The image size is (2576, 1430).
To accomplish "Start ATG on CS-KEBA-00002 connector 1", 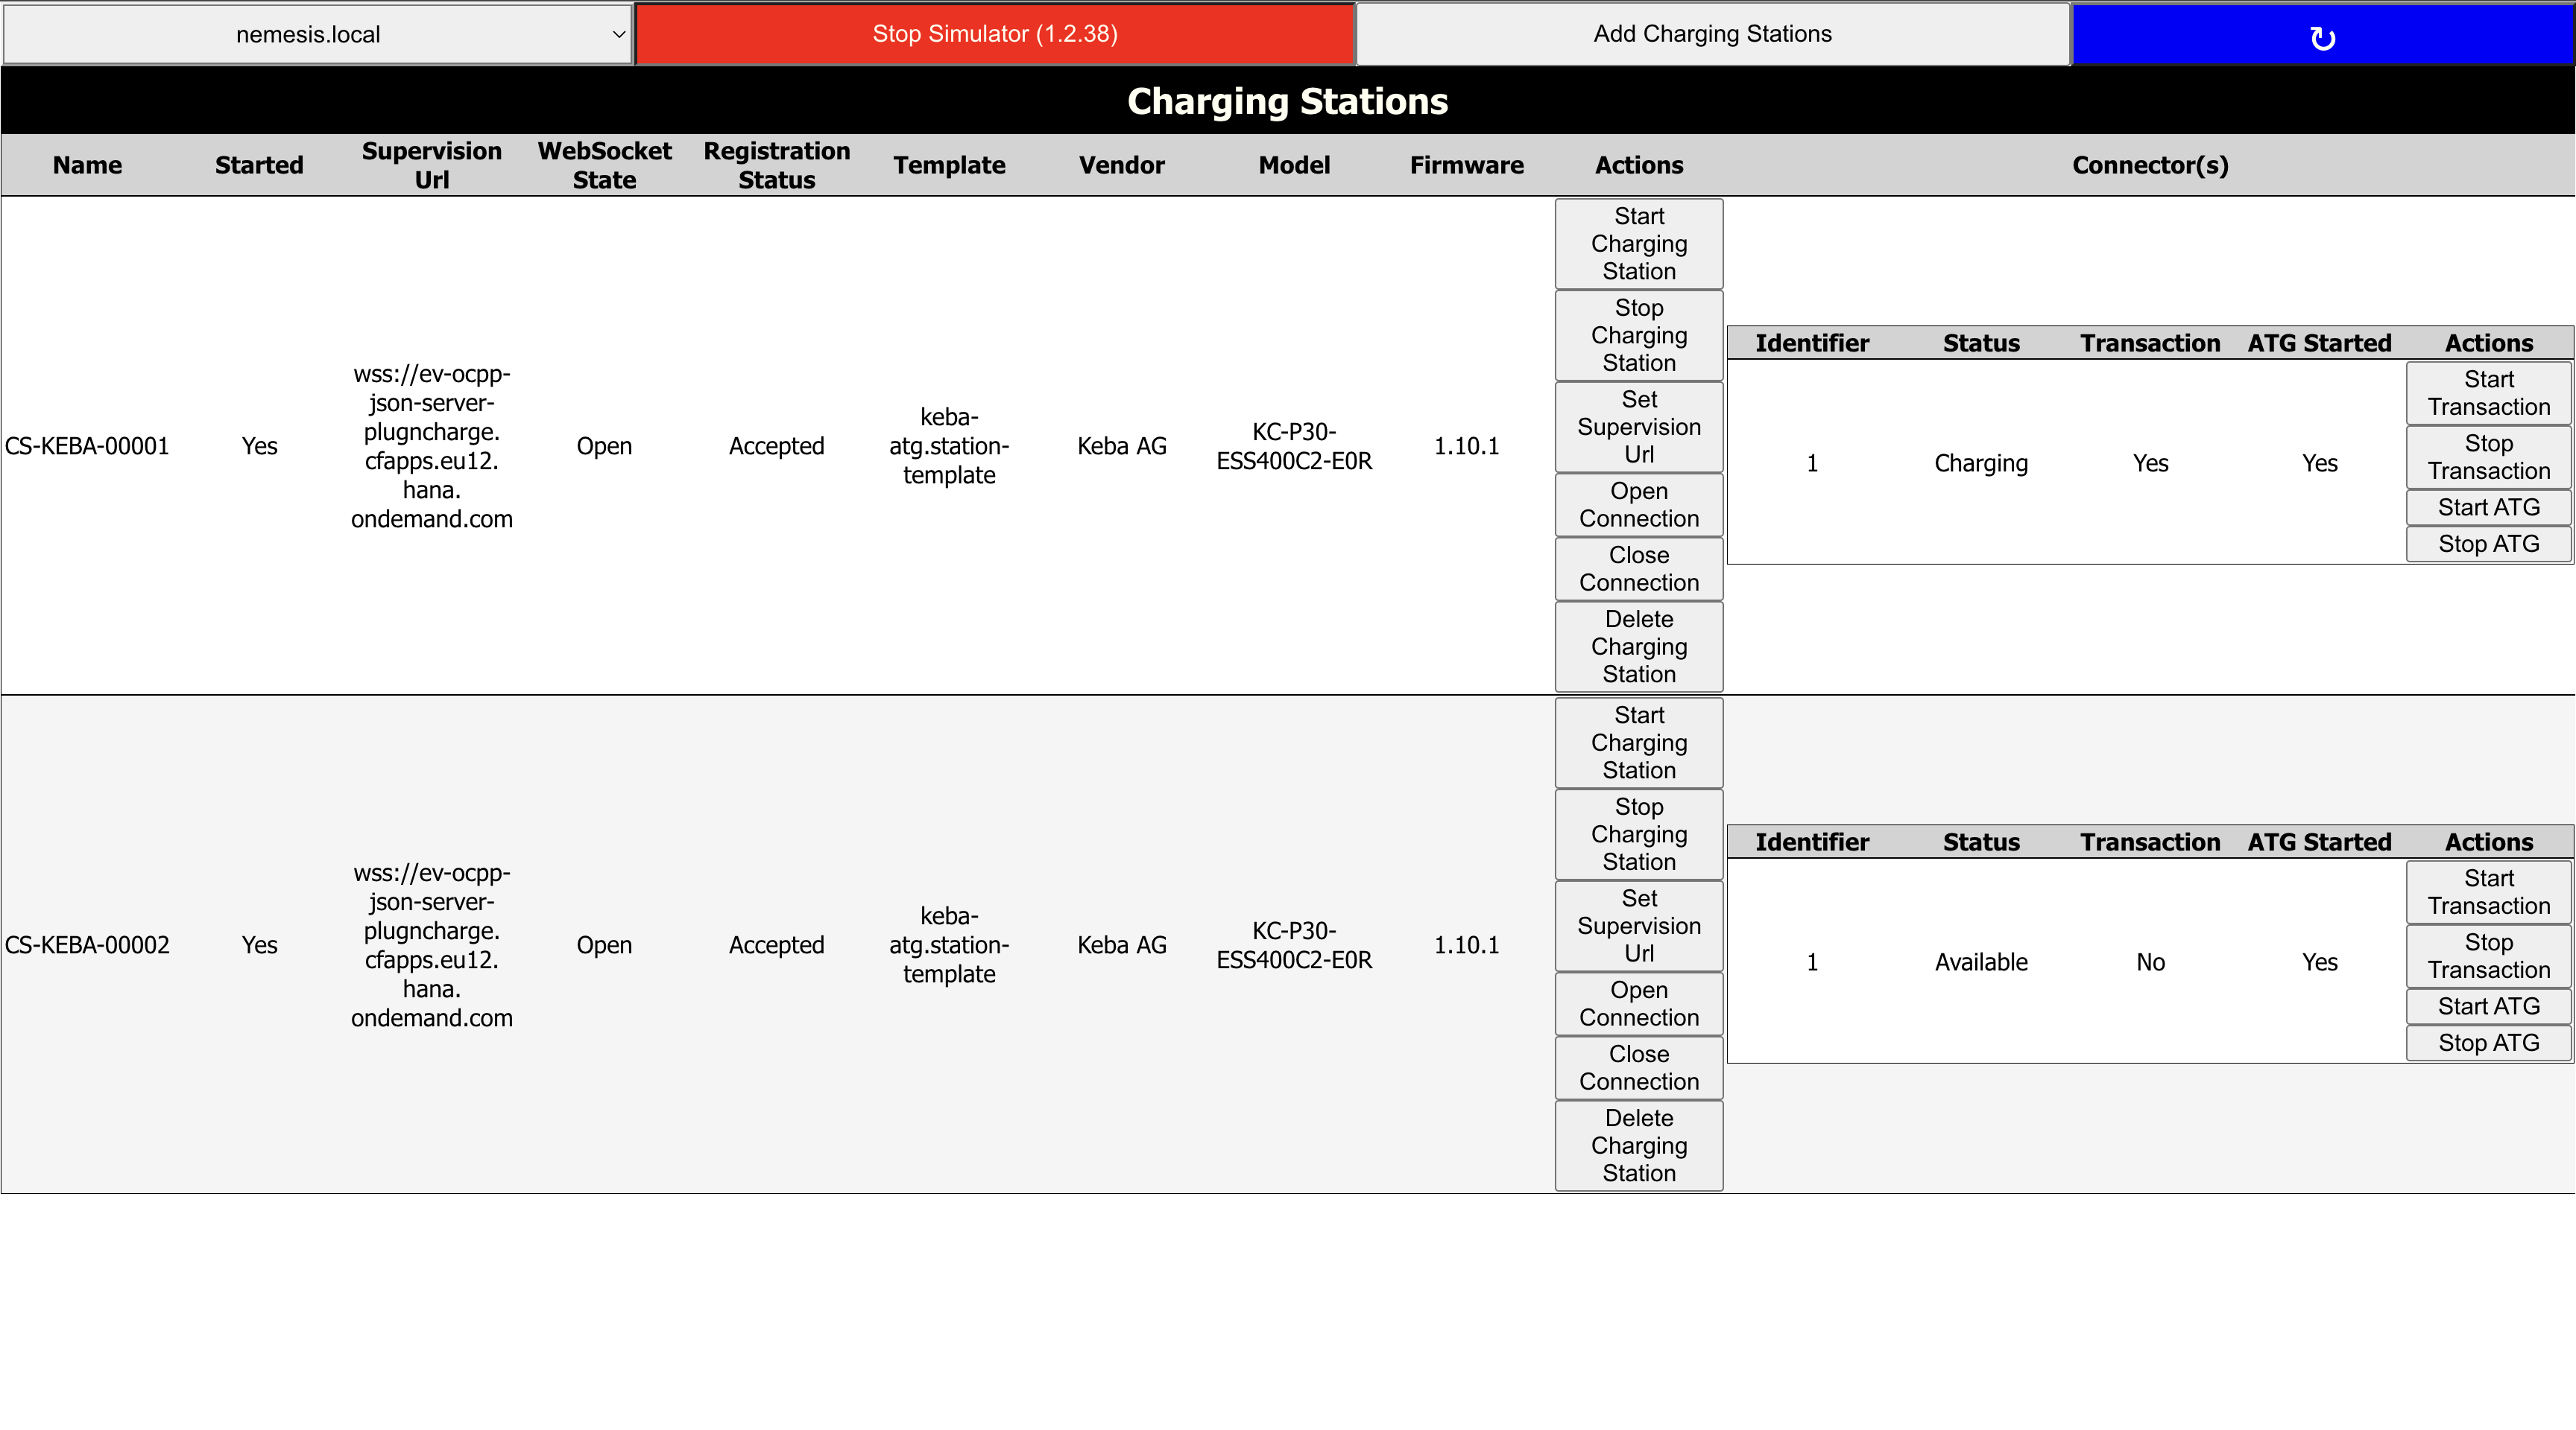I will click(x=2488, y=1006).
